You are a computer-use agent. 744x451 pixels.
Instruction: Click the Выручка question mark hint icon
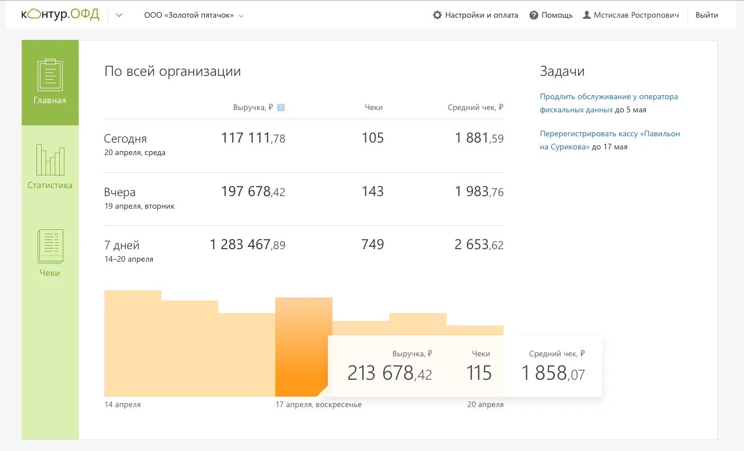280,107
